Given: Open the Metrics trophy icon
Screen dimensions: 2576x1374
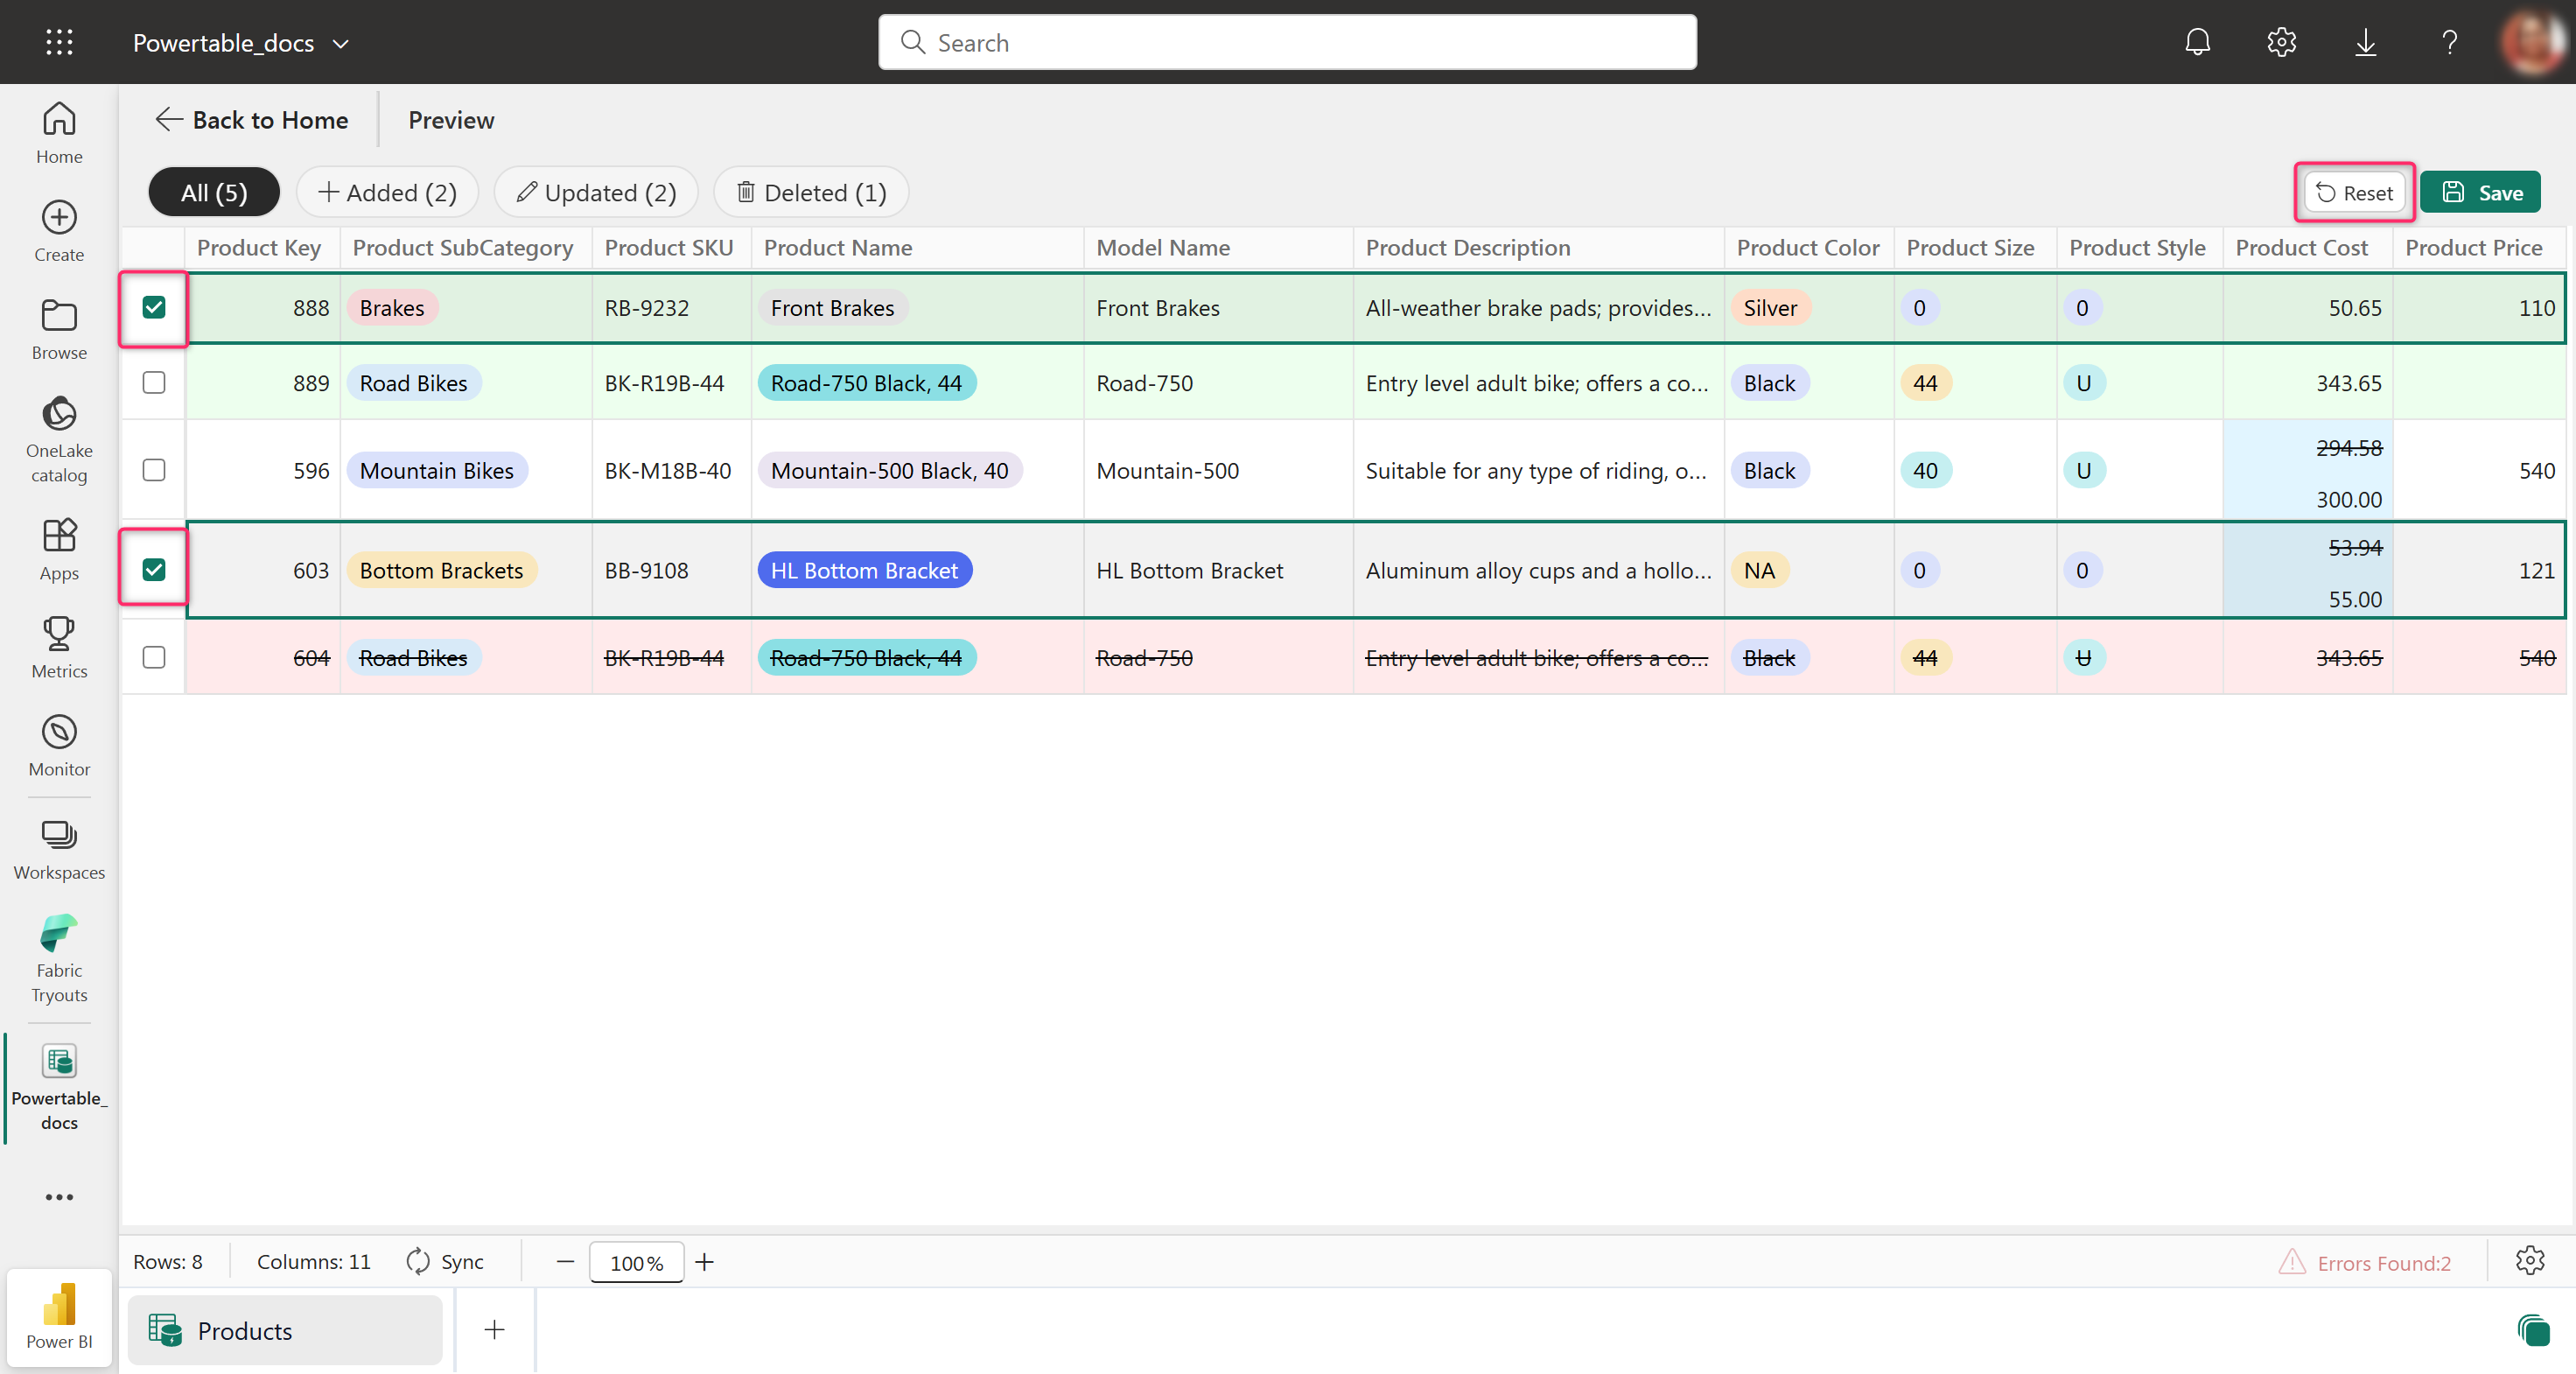Looking at the screenshot, I should click(x=59, y=633).
